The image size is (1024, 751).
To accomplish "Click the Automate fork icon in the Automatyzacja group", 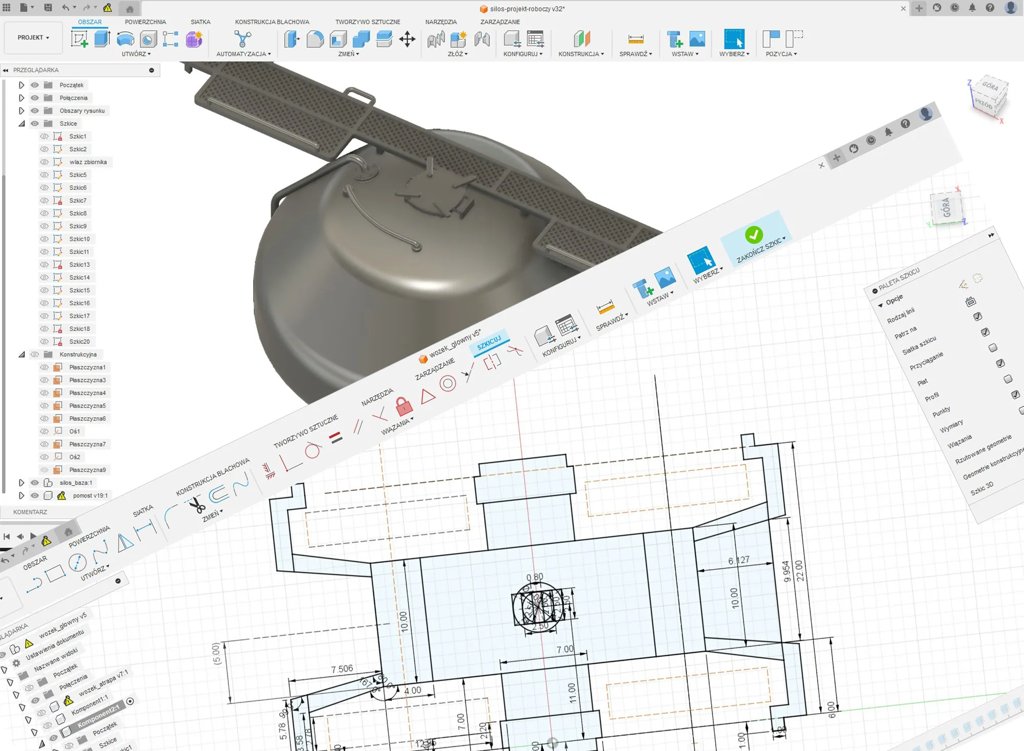I will click(x=243, y=39).
